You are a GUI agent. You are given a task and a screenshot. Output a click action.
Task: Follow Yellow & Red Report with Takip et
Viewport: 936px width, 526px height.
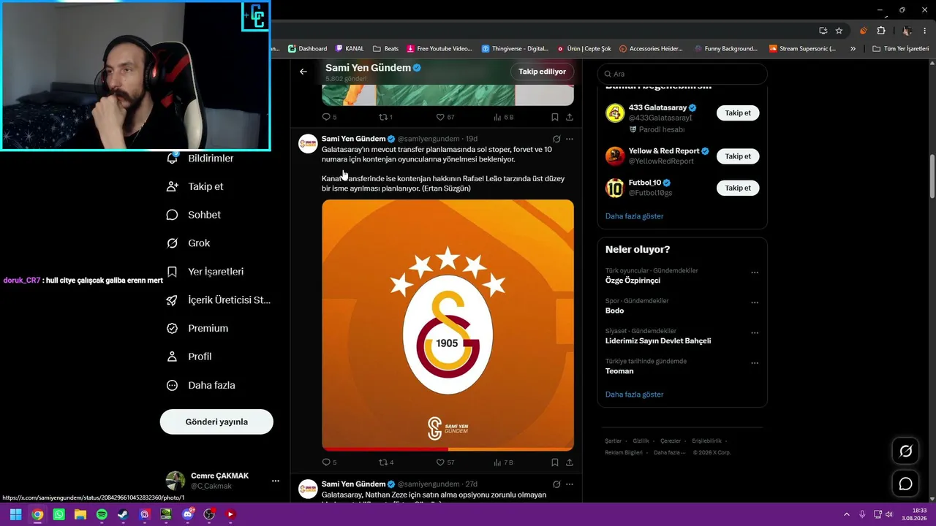click(x=738, y=156)
